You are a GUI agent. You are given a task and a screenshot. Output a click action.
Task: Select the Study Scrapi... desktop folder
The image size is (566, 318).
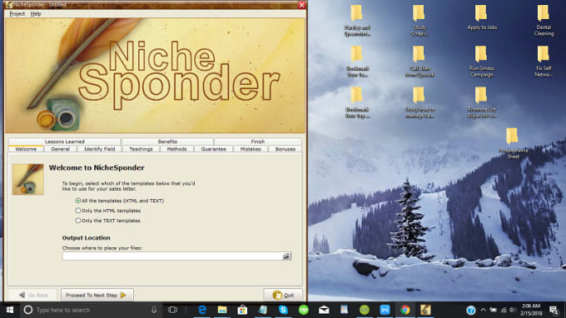419,20
